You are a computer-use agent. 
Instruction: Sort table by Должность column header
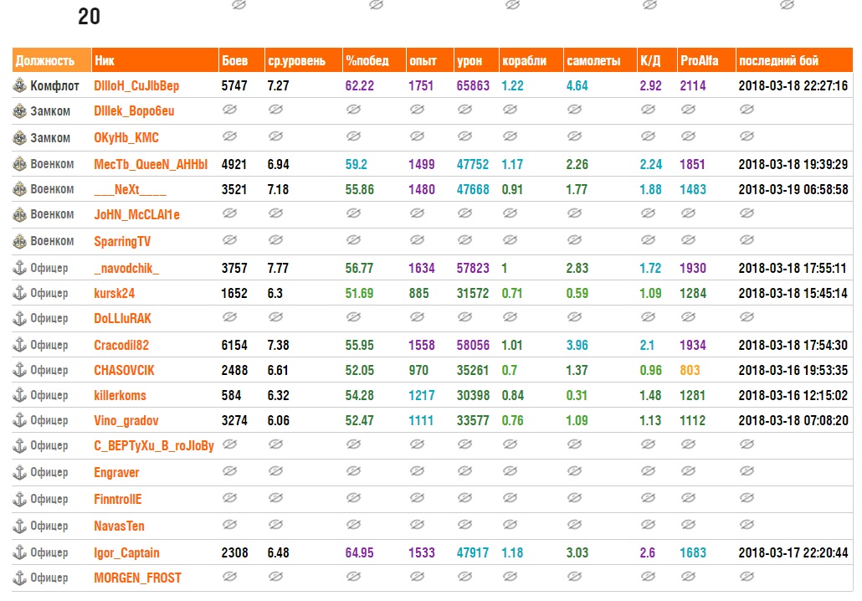pyautogui.click(x=52, y=60)
